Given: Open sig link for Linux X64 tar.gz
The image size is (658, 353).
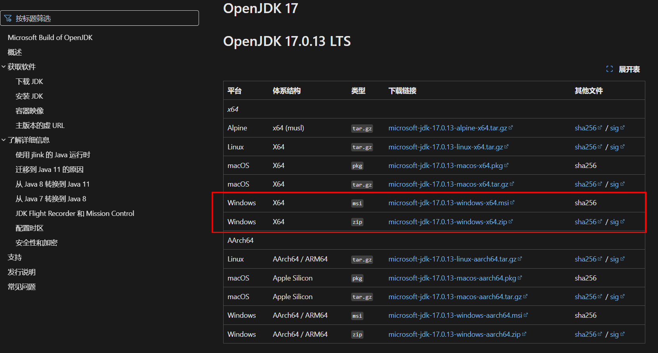Looking at the screenshot, I should tap(617, 147).
